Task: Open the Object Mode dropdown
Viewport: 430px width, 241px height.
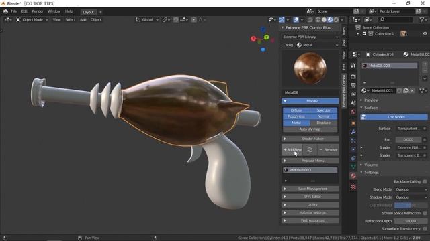Action: (x=32, y=19)
